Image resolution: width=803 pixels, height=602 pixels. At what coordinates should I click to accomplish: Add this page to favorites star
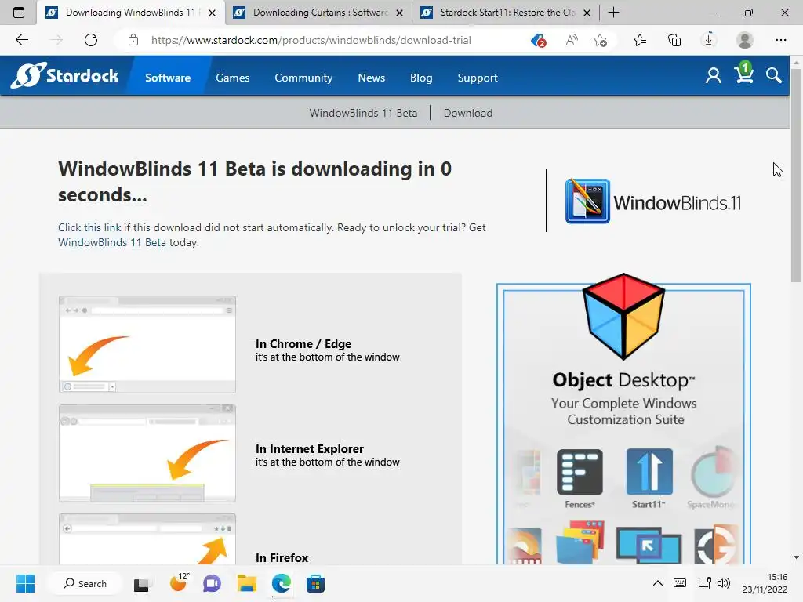(600, 40)
